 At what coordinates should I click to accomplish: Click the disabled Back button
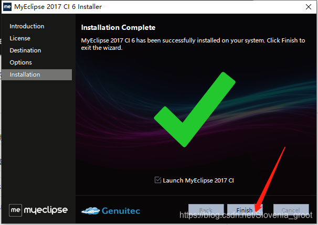point(206,210)
